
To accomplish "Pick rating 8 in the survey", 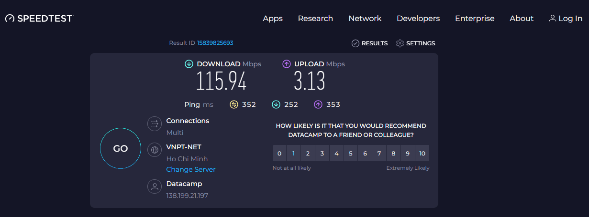I will (393, 154).
